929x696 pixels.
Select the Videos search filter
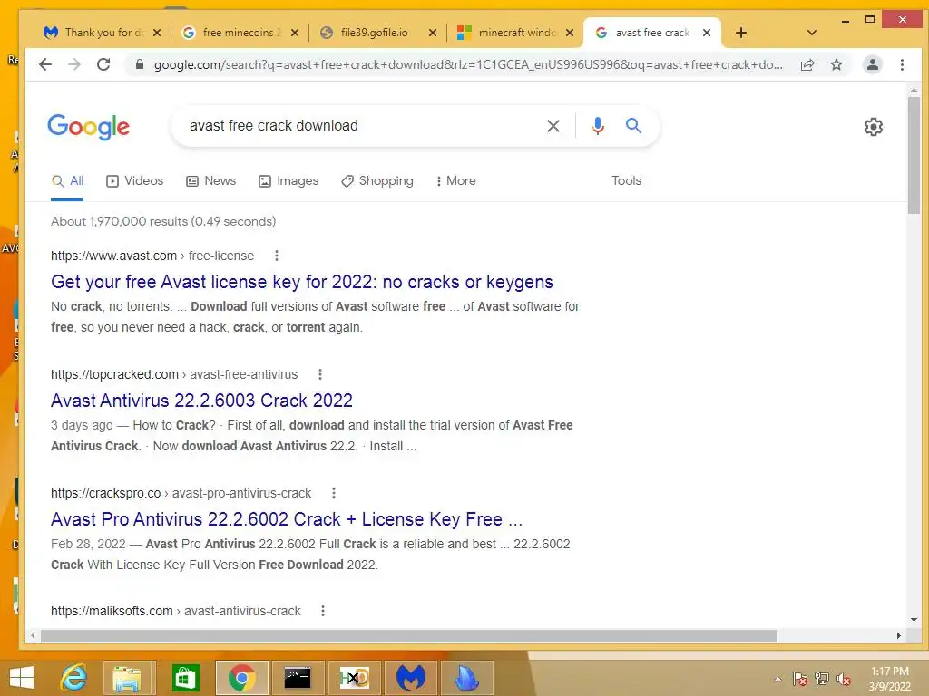(x=134, y=180)
